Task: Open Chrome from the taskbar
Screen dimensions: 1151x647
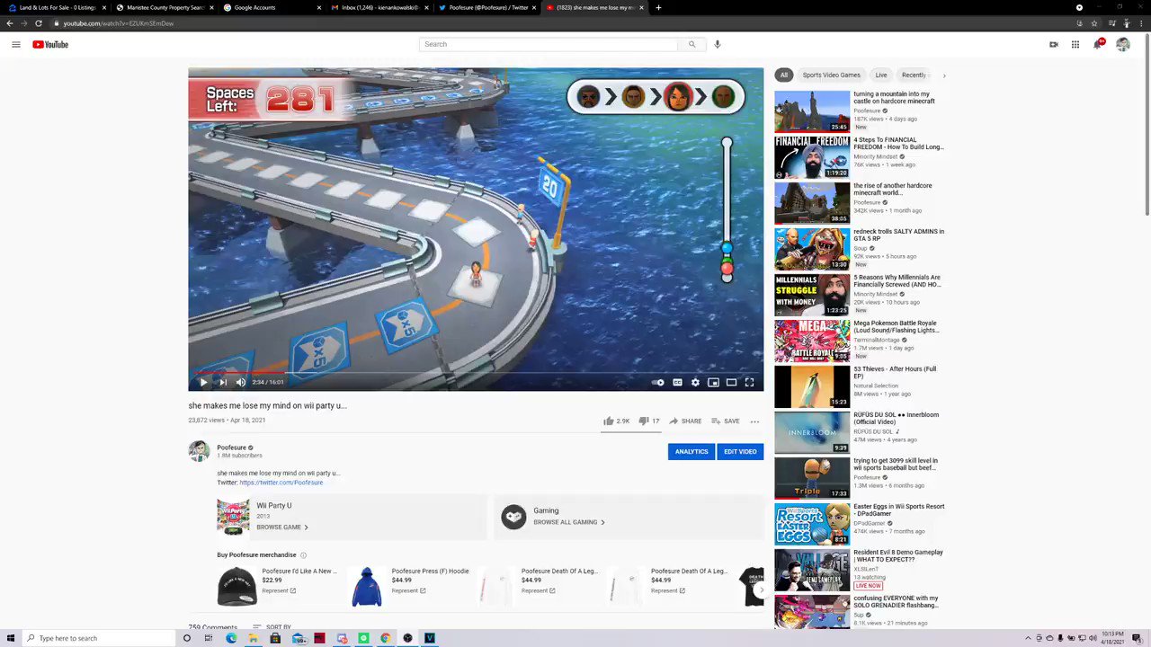Action: pyautogui.click(x=385, y=638)
